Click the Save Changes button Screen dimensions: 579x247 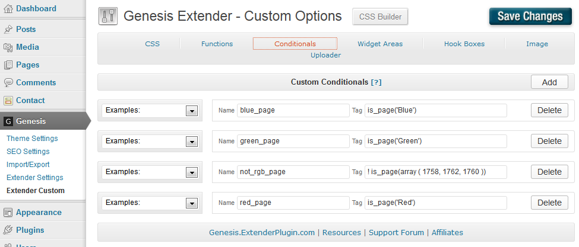pyautogui.click(x=530, y=16)
